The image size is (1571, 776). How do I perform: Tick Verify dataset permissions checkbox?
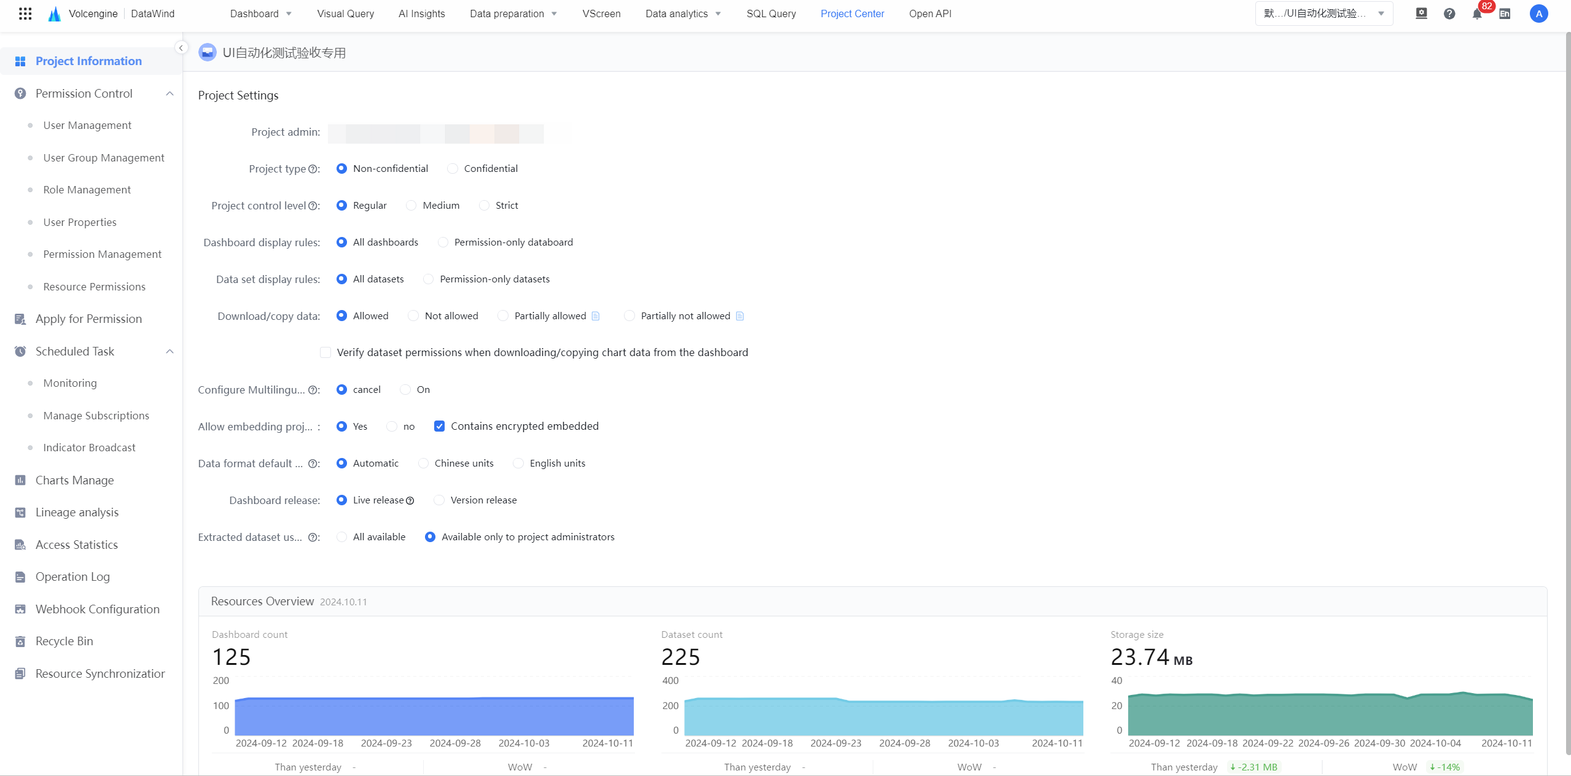(326, 352)
